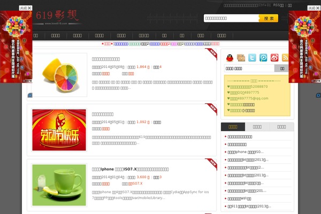Open the green tea cup post thumbnail

59,185
